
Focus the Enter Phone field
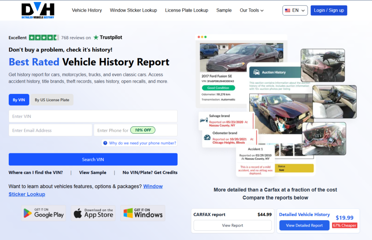[136, 130]
